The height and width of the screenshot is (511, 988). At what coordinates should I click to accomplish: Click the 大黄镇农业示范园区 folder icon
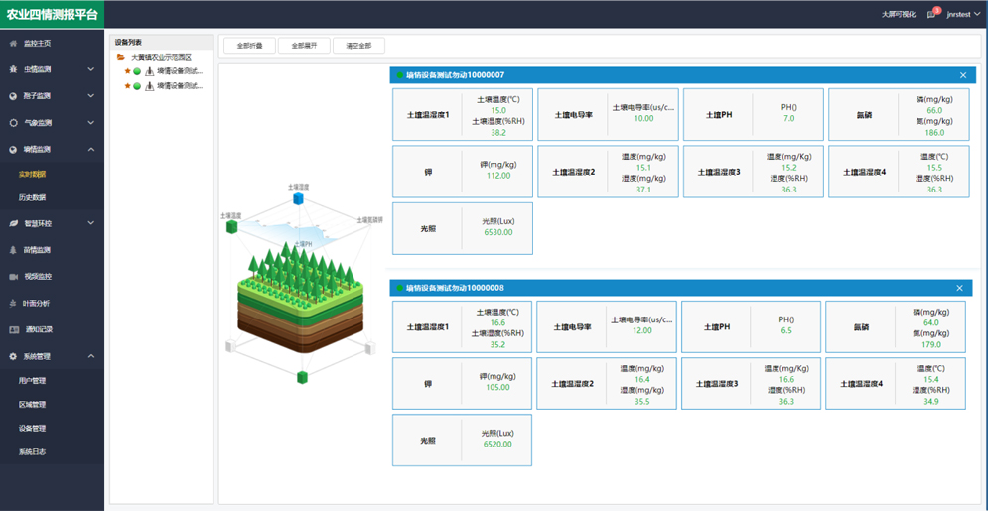pos(120,57)
